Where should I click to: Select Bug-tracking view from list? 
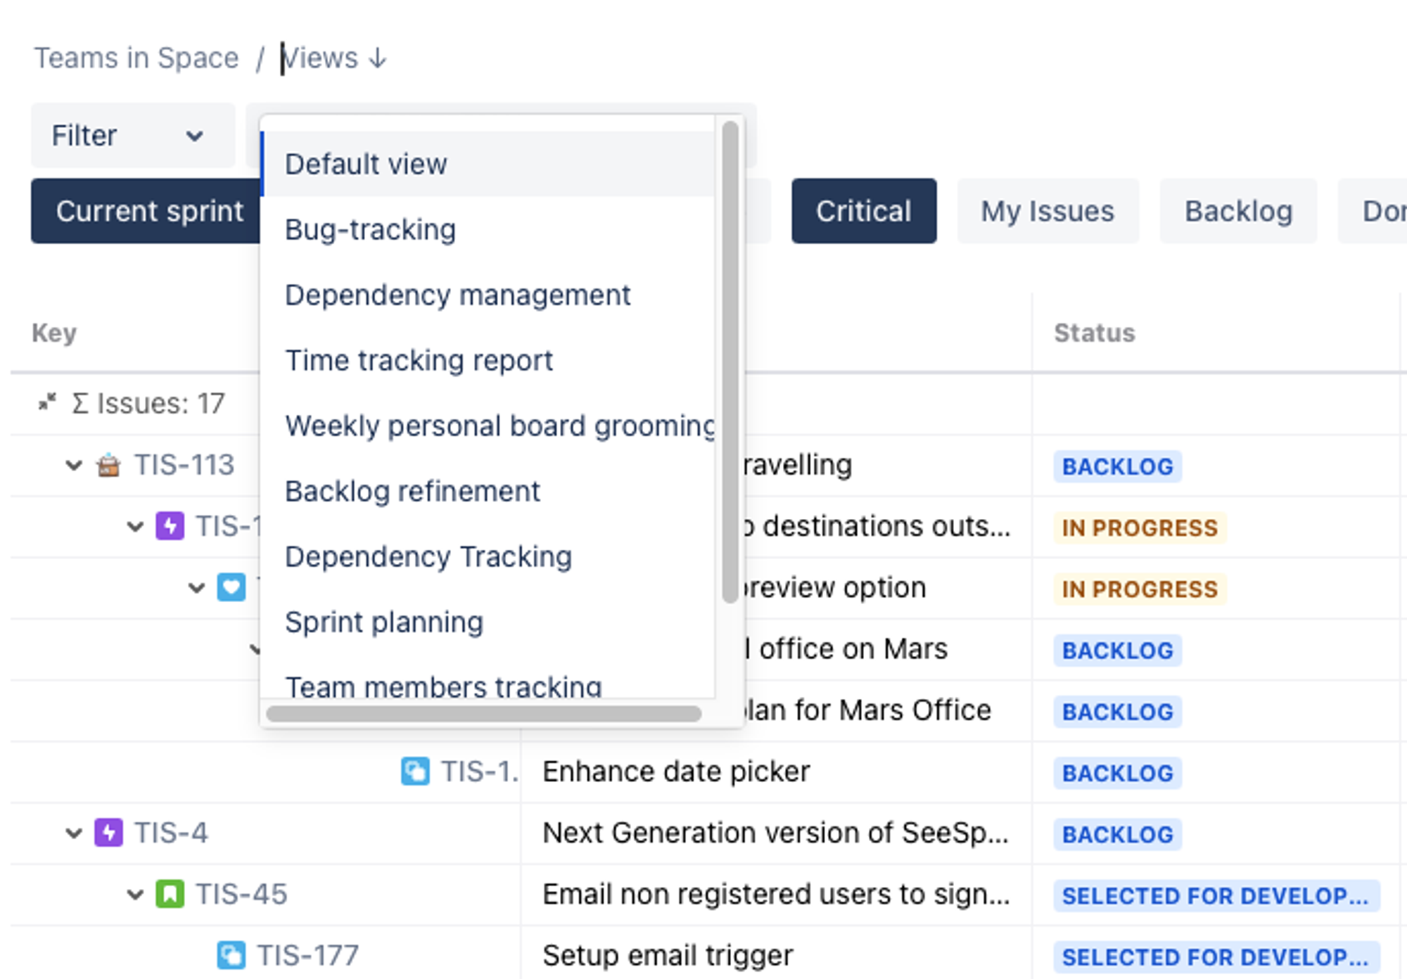pos(370,230)
